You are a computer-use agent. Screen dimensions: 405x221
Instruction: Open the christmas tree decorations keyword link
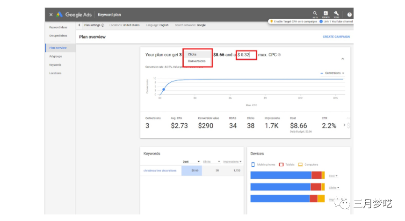click(160, 171)
